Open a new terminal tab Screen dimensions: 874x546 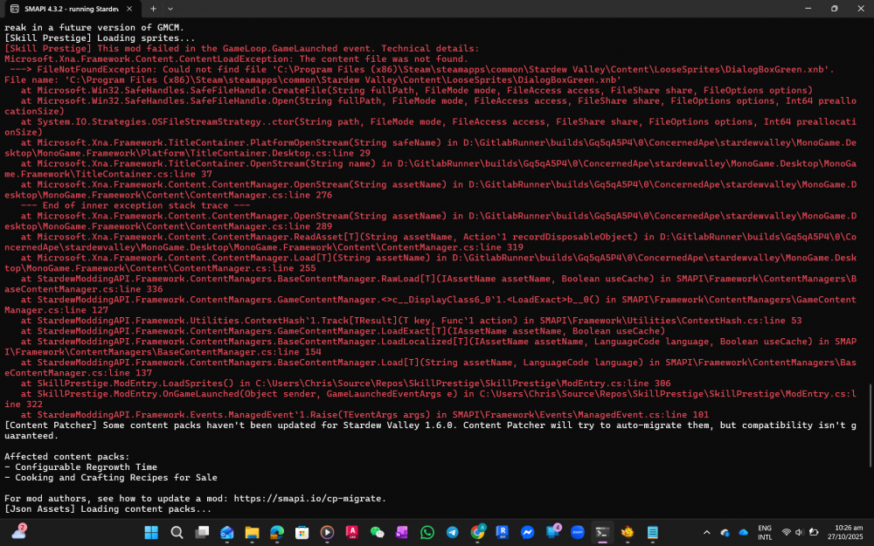(153, 8)
